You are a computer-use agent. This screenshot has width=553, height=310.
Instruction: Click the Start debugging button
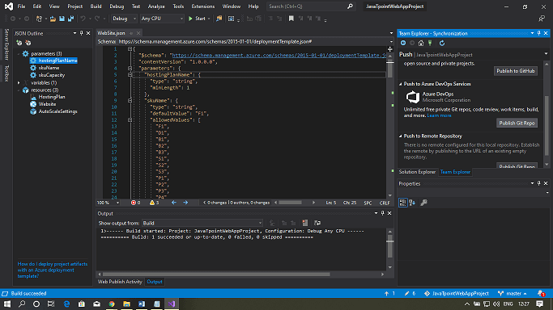pos(197,19)
